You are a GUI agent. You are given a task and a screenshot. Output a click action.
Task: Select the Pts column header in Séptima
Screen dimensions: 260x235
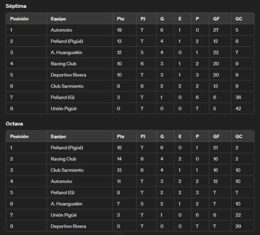click(x=120, y=19)
